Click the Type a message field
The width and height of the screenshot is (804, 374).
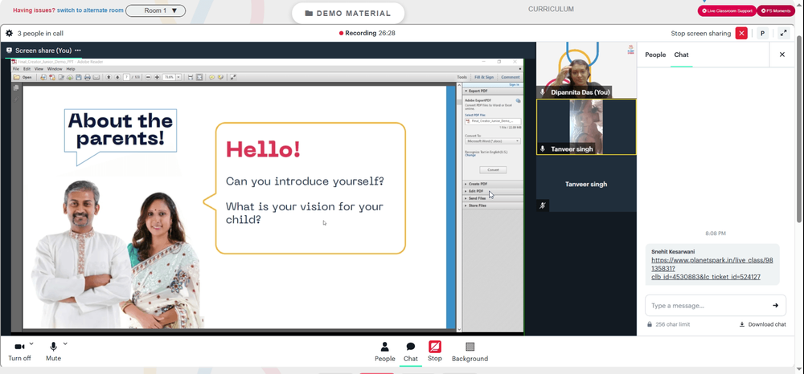pos(708,306)
